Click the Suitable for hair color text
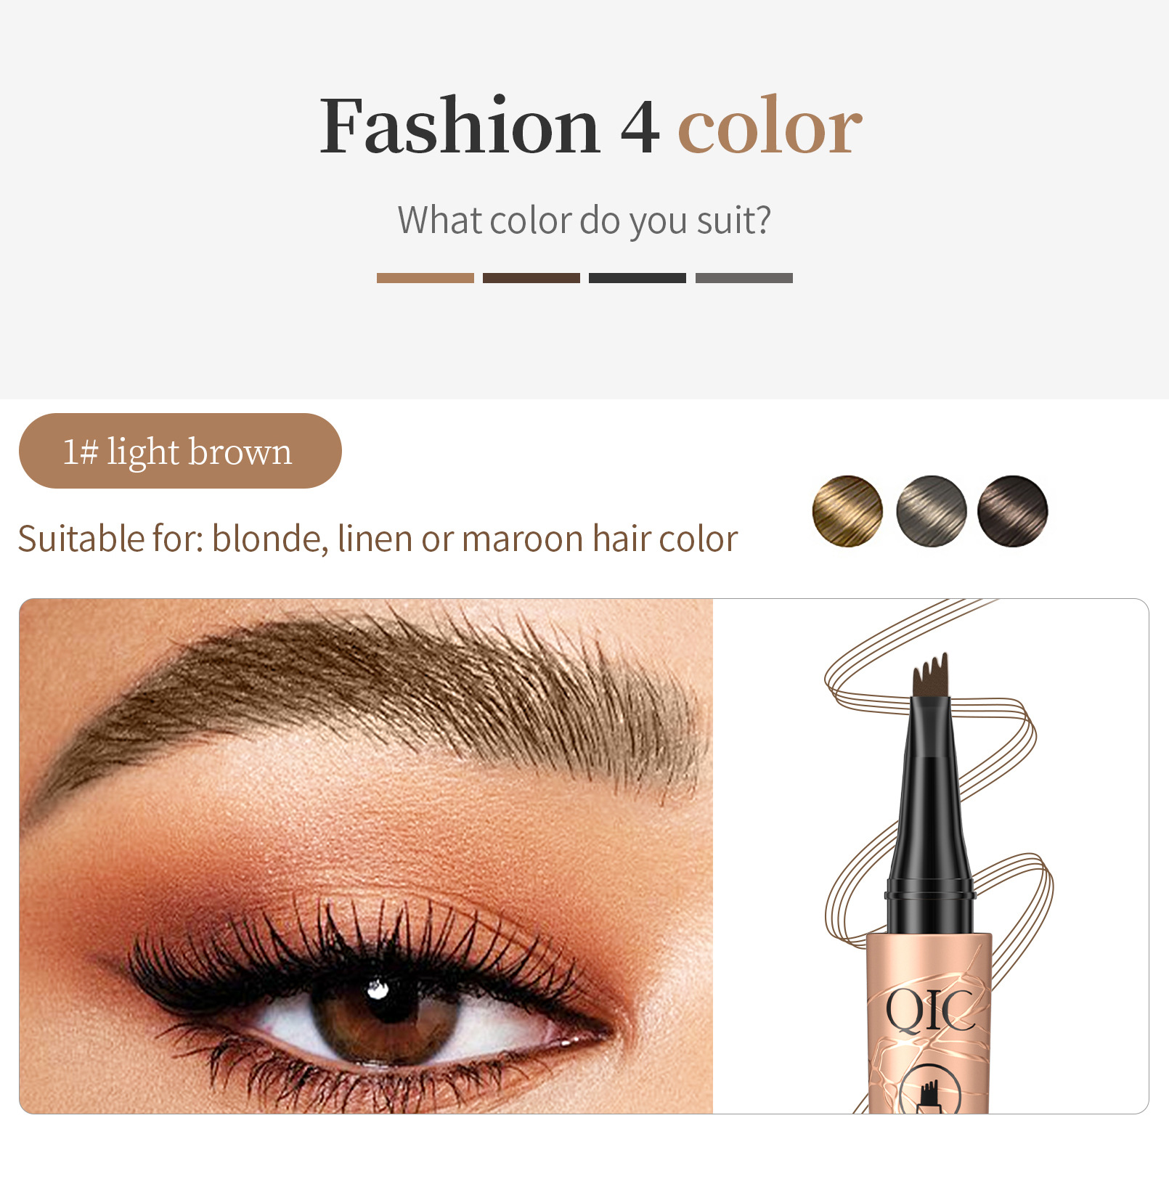This screenshot has height=1179, width=1169. [x=378, y=539]
